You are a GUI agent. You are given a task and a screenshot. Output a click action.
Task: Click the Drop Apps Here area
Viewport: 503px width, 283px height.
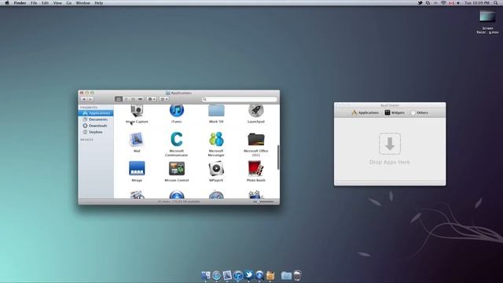tap(390, 149)
